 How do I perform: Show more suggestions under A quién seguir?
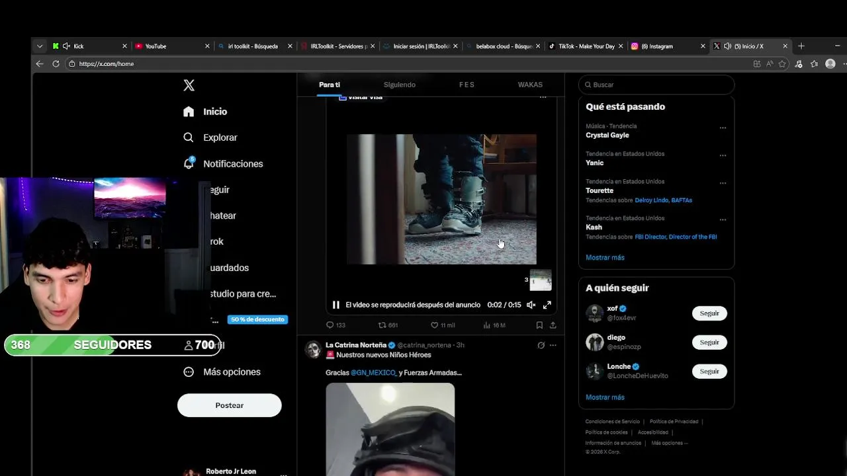click(x=605, y=397)
